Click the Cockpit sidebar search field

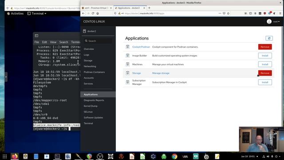pos(98,41)
